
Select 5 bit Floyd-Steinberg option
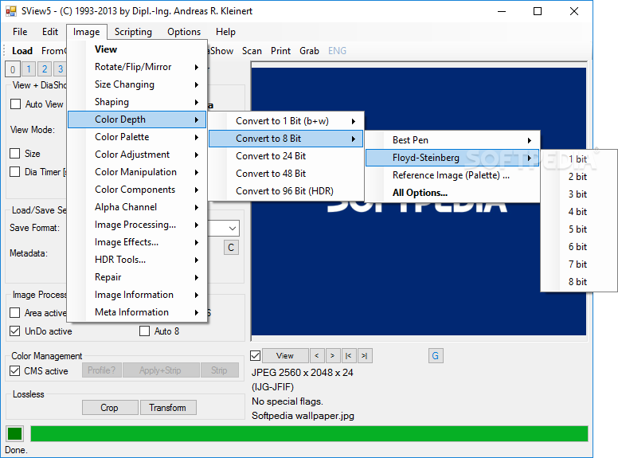click(x=579, y=229)
